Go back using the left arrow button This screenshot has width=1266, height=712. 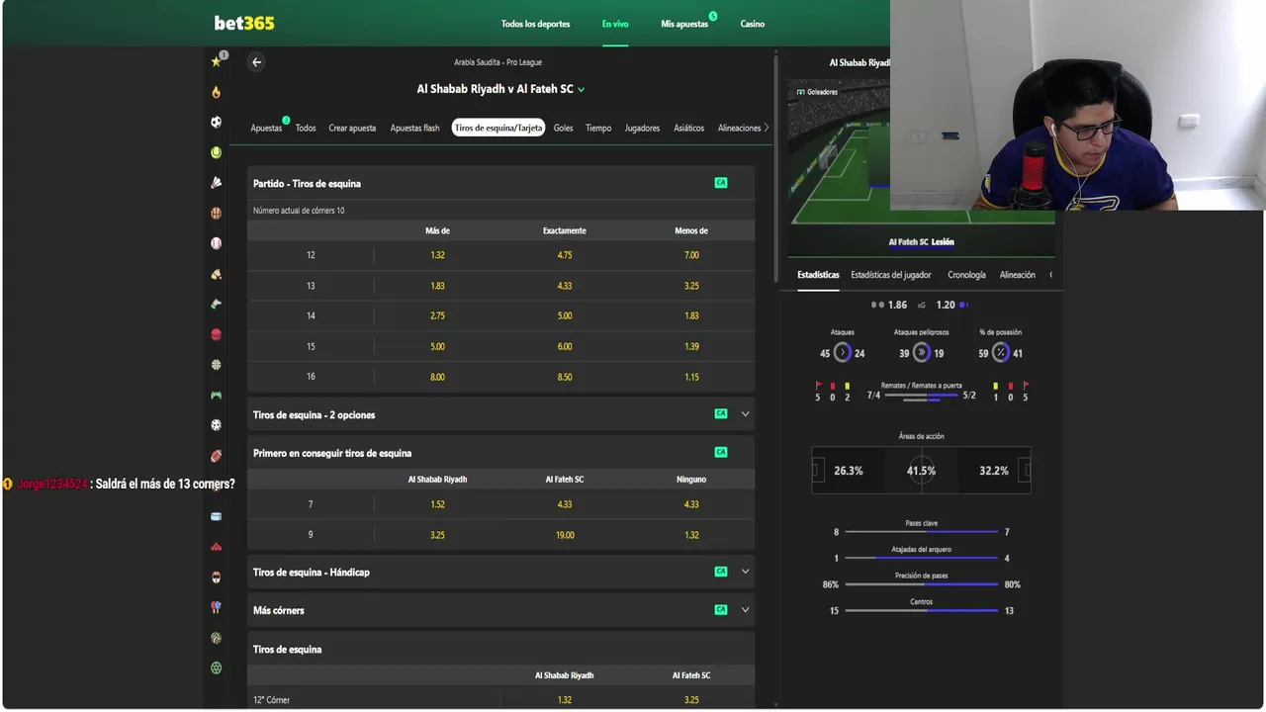(x=256, y=62)
